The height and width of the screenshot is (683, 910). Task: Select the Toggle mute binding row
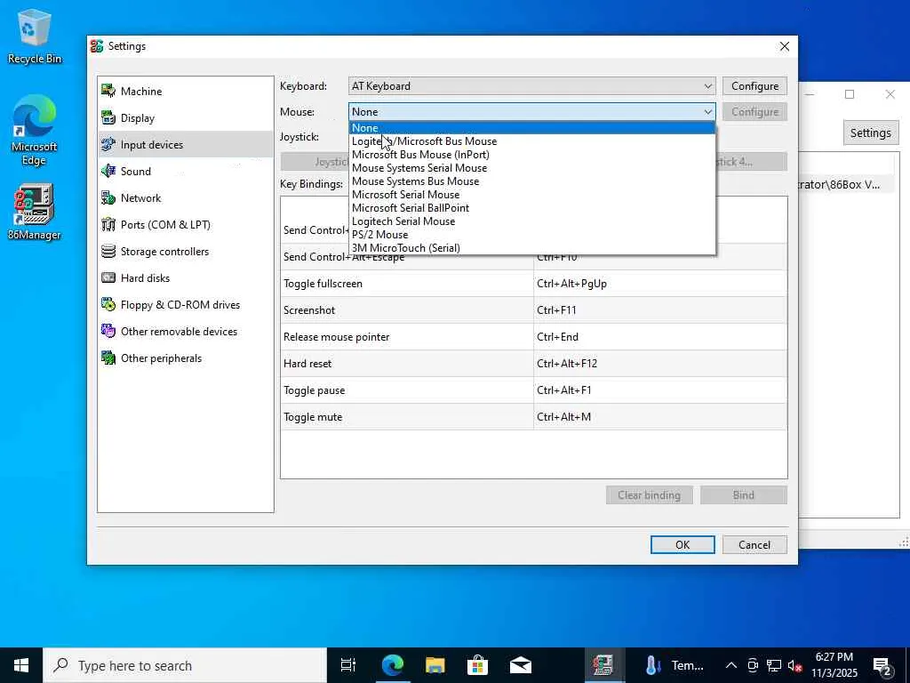(x=533, y=417)
